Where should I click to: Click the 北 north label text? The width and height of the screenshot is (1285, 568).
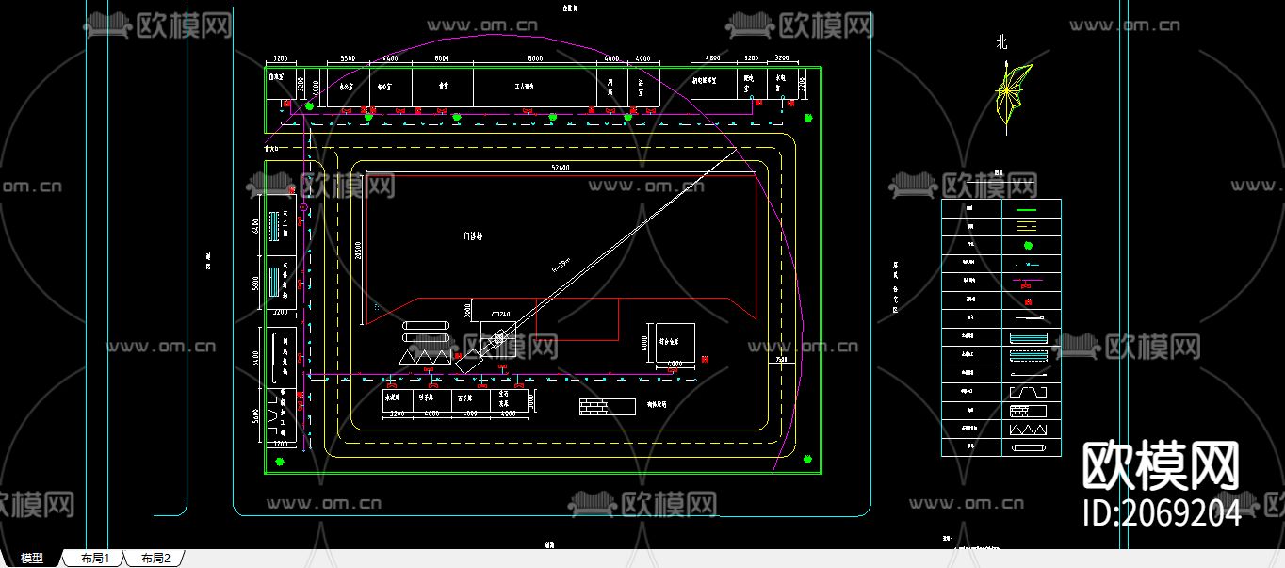coord(1001,42)
